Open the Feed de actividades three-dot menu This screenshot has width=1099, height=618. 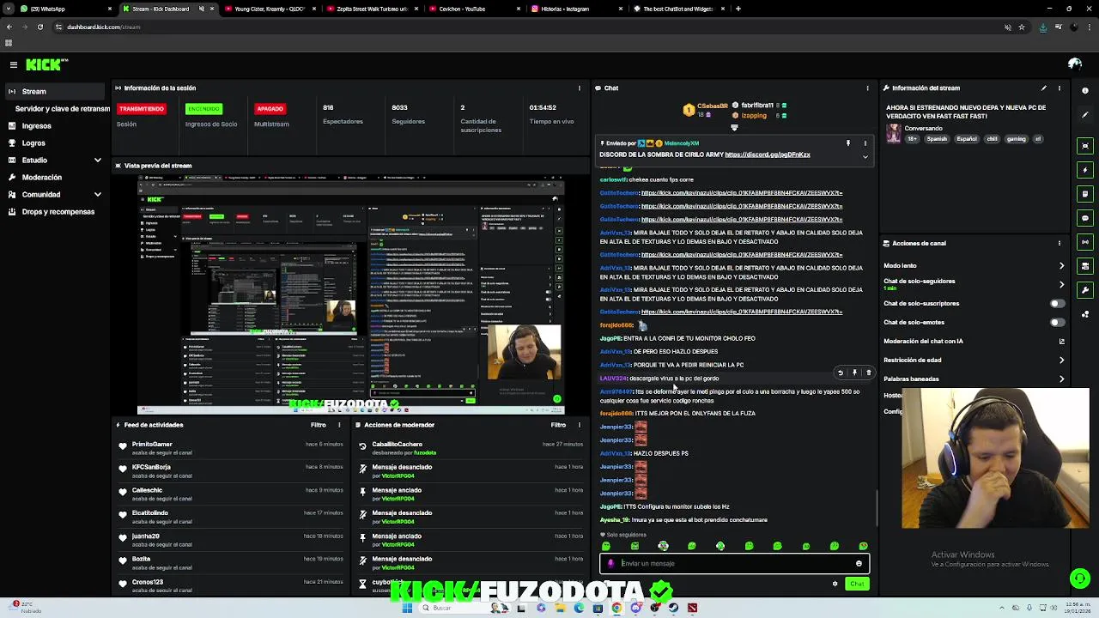pos(339,425)
